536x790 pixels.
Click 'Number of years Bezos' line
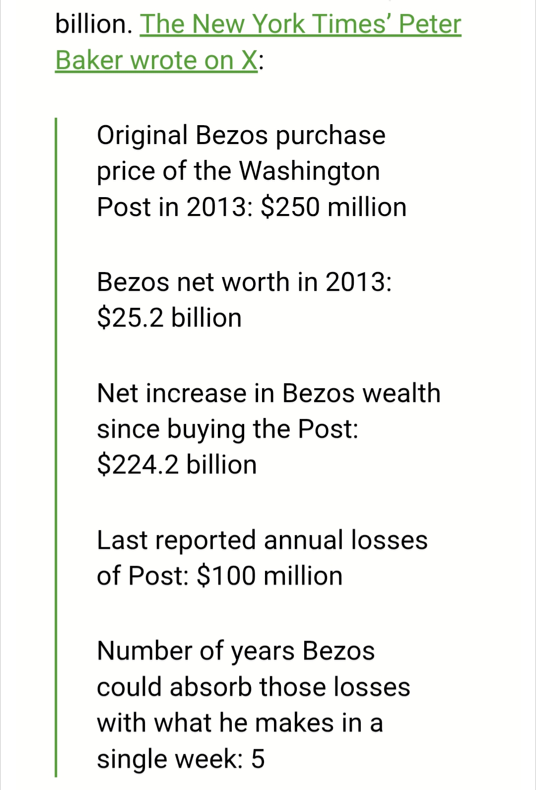point(236,651)
